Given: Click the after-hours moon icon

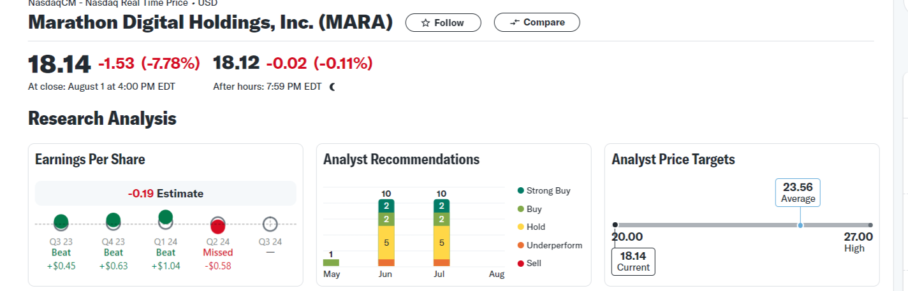Looking at the screenshot, I should [x=332, y=87].
